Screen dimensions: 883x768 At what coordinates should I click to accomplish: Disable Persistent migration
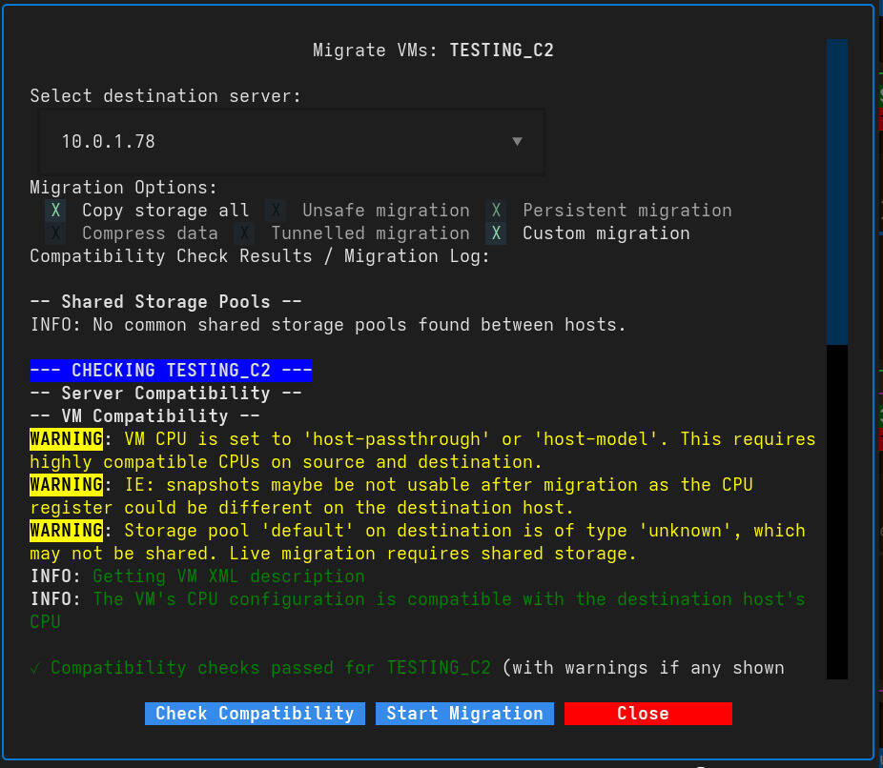pos(495,210)
